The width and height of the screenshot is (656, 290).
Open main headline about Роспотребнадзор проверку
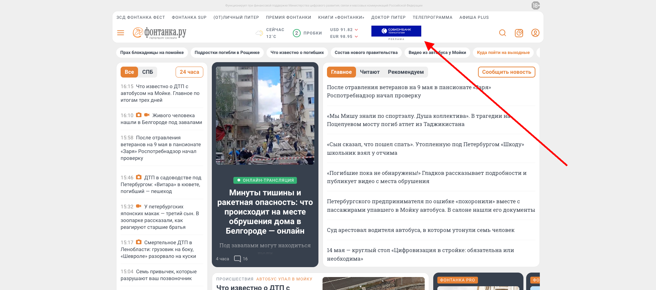coord(409,92)
